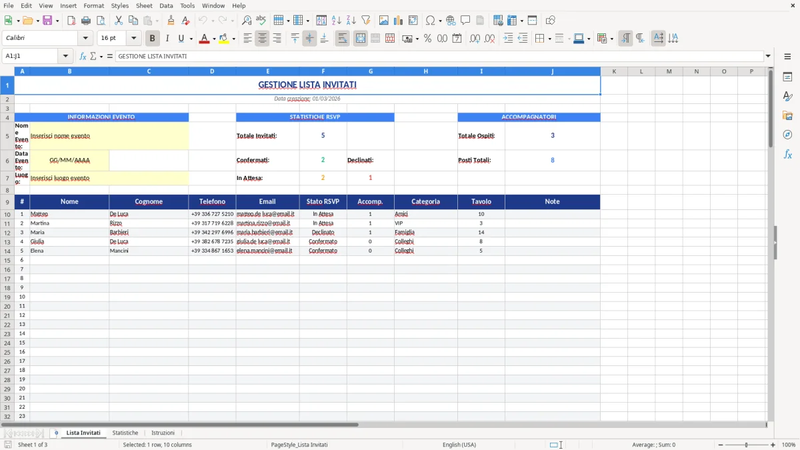The height and width of the screenshot is (450, 800).
Task: Merge and center cells via toolbar
Action: [x=360, y=38]
